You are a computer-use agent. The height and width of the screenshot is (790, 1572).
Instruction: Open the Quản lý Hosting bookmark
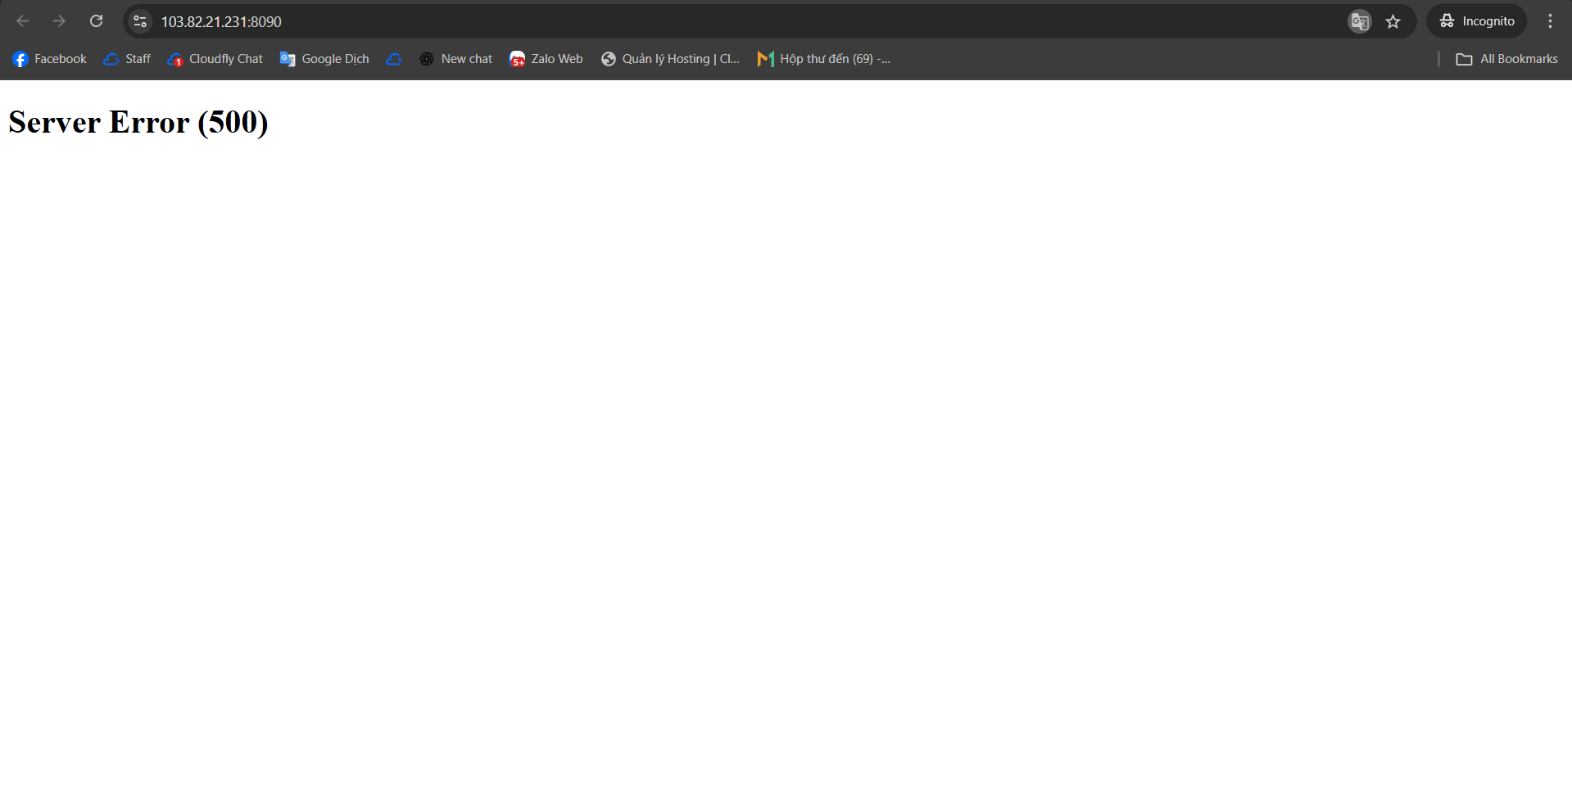coord(670,59)
